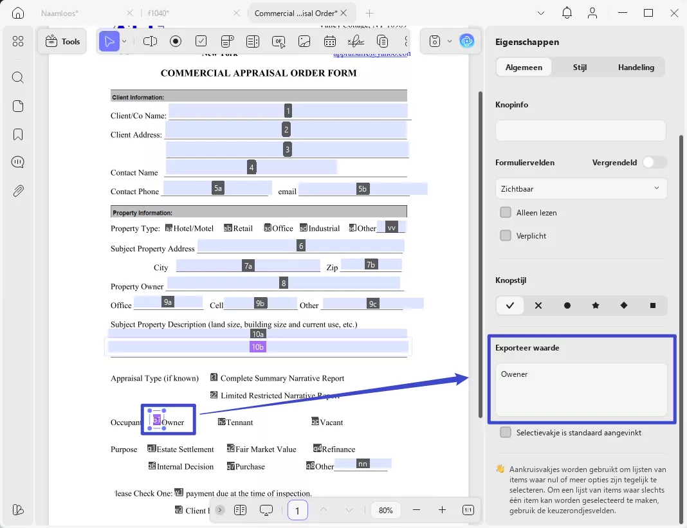Go to previous page up arrow
Screen dimensions: 687x528
(x=324, y=509)
